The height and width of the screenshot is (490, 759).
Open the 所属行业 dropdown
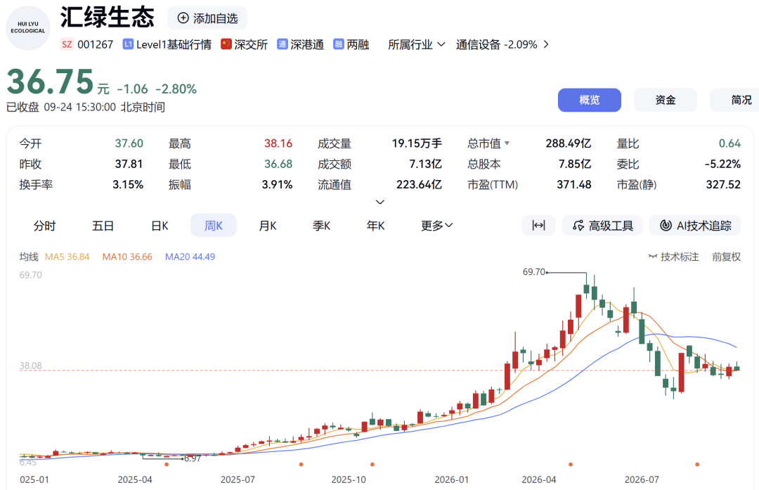pyautogui.click(x=416, y=44)
